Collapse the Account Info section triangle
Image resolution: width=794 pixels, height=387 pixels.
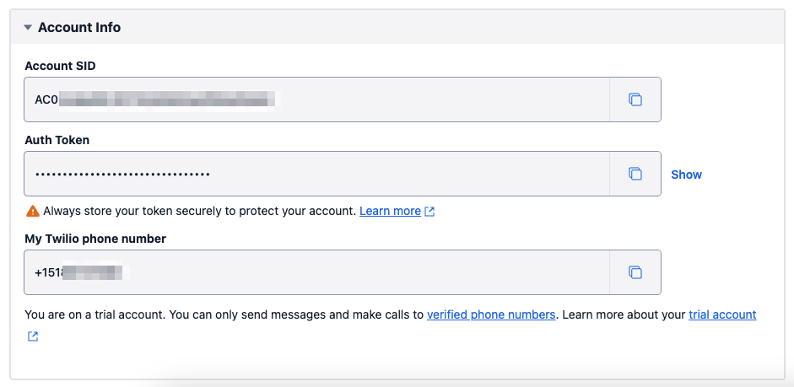coord(29,28)
